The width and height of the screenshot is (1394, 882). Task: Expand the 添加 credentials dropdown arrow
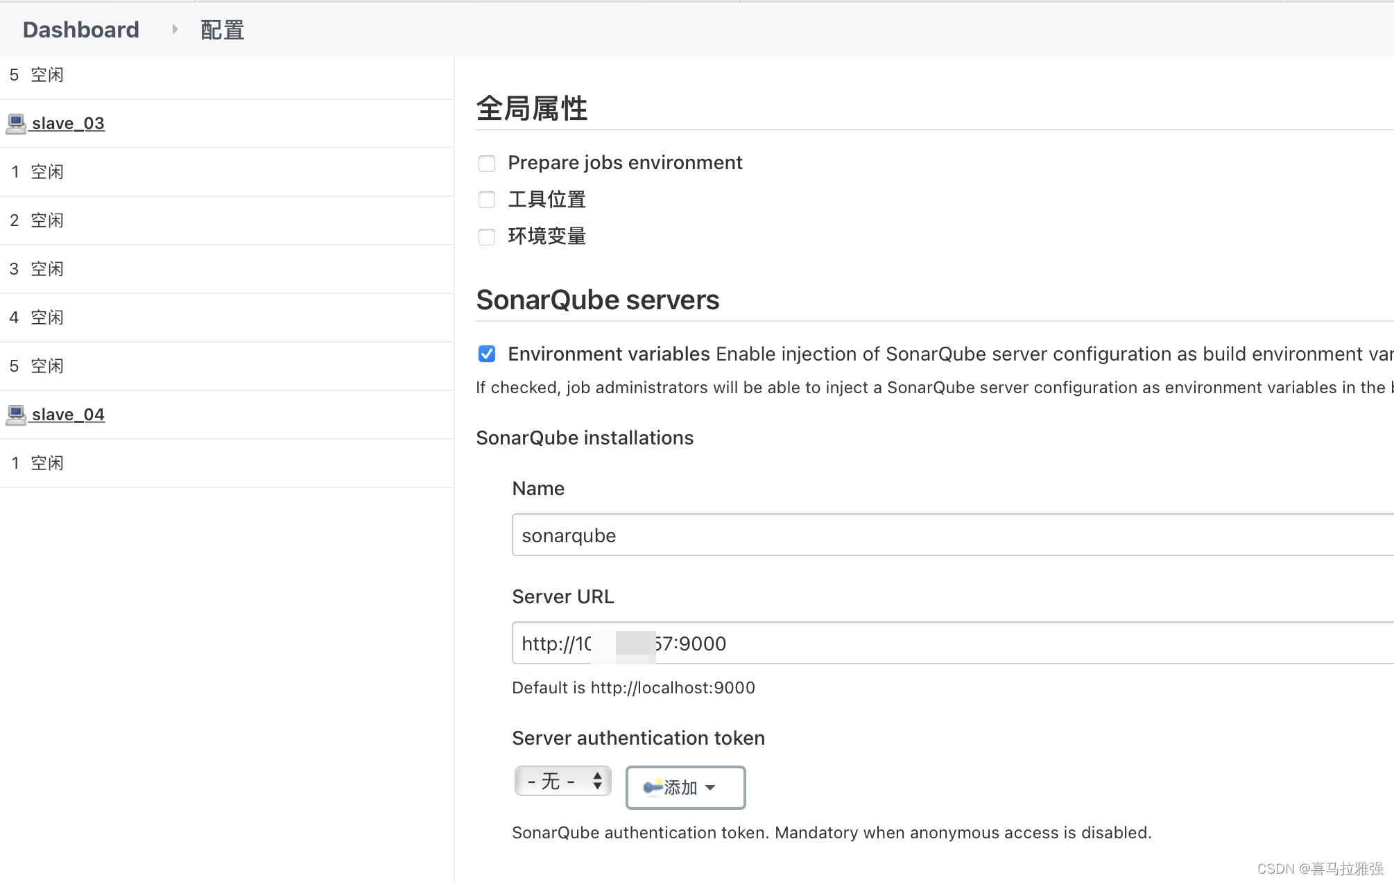click(x=710, y=788)
